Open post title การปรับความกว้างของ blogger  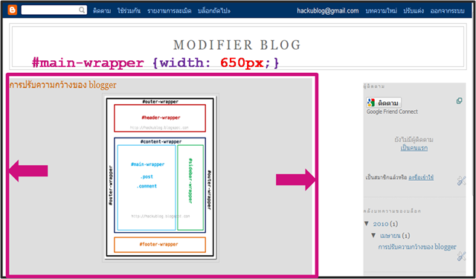point(62,85)
